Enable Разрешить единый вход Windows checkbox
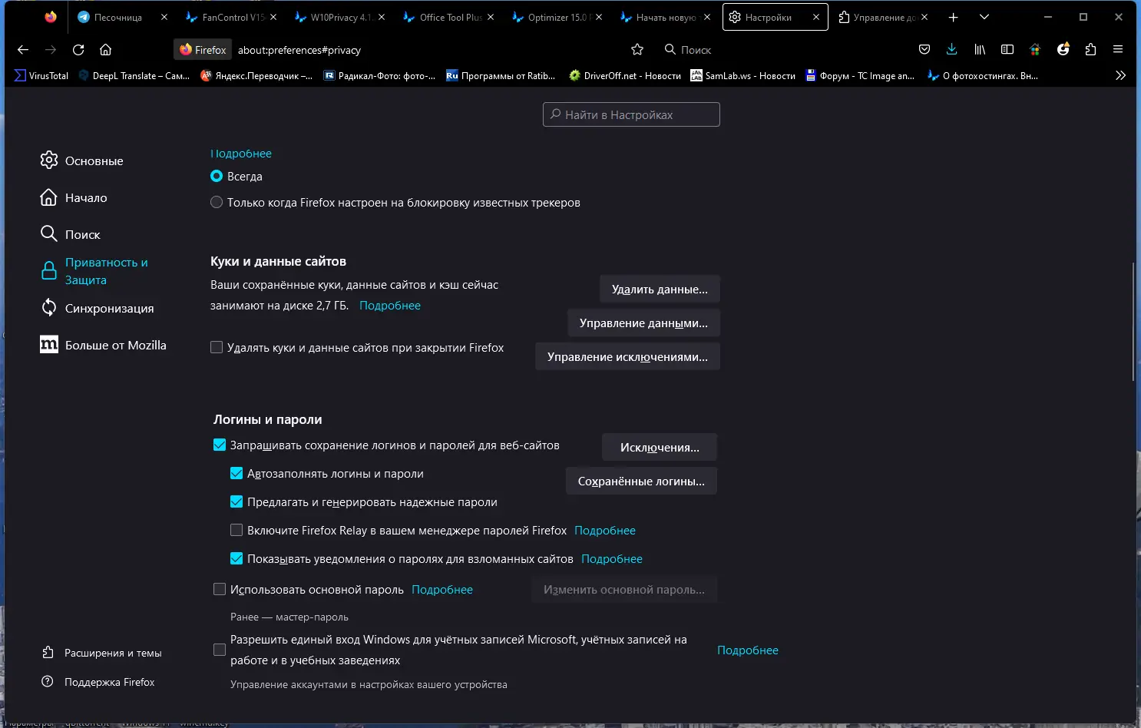This screenshot has height=728, width=1141. tap(220, 650)
